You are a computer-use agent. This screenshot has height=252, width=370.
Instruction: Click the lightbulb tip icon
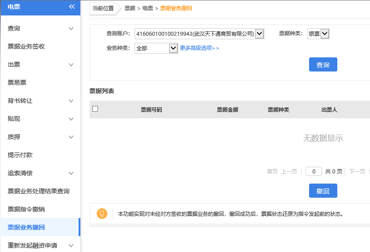pos(102,214)
